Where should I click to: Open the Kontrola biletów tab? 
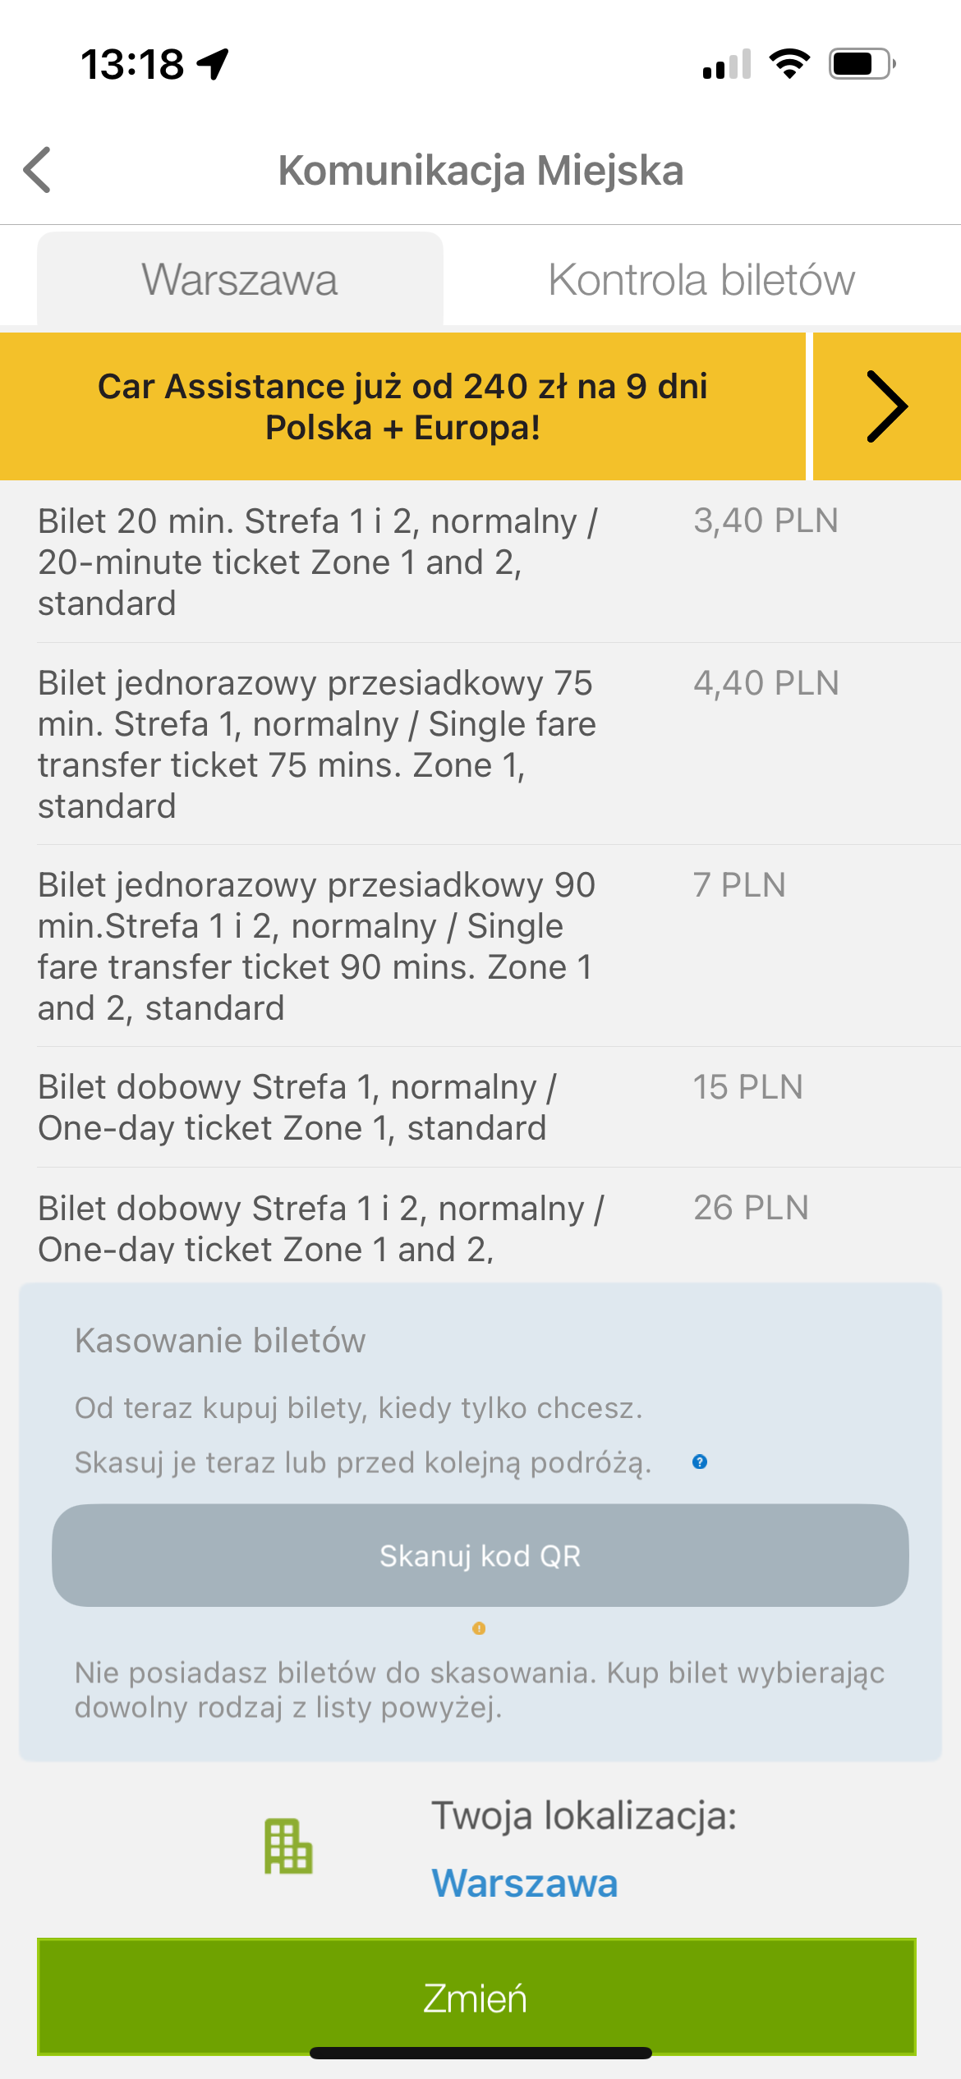coord(701,279)
